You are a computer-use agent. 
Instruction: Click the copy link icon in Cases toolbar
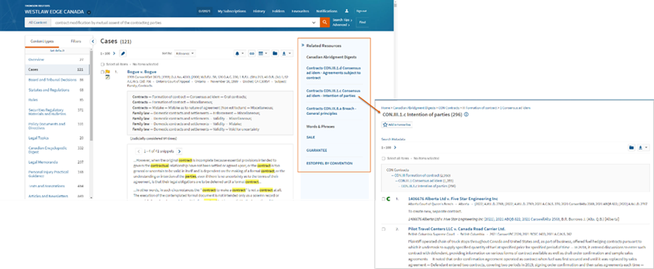point(252,53)
